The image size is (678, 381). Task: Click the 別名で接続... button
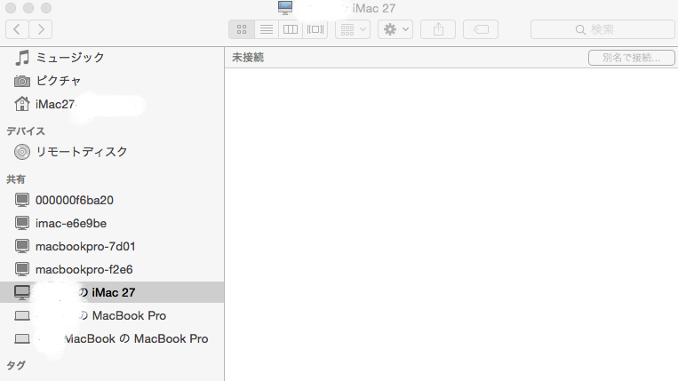[x=631, y=58]
